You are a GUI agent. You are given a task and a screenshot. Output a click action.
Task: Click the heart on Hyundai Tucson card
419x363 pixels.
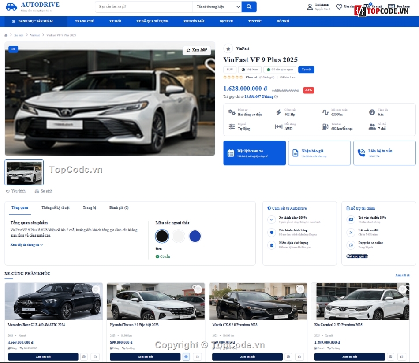point(198,289)
